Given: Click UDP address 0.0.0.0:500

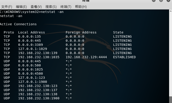Looking at the screenshot, I should pos(30,65).
